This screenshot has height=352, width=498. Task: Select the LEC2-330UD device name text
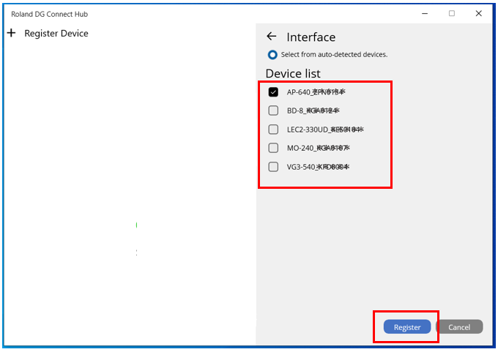click(325, 130)
